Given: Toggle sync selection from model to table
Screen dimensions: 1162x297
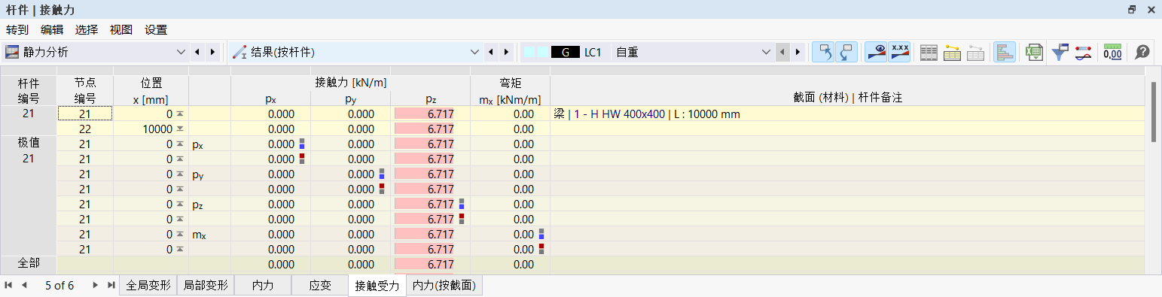Looking at the screenshot, I should [x=847, y=52].
